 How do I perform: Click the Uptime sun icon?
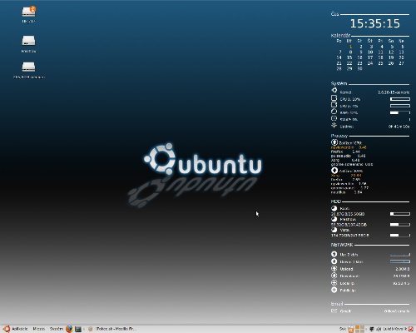(x=334, y=125)
